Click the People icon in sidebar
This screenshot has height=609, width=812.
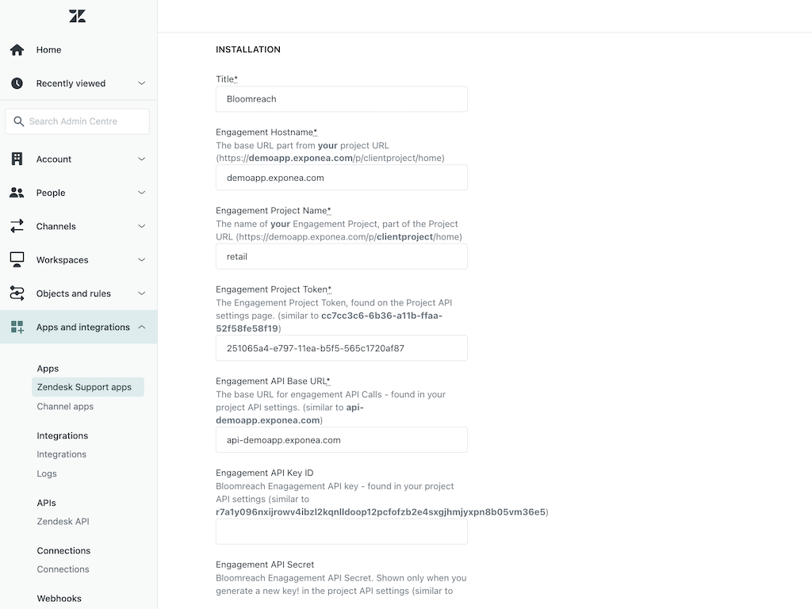17,193
